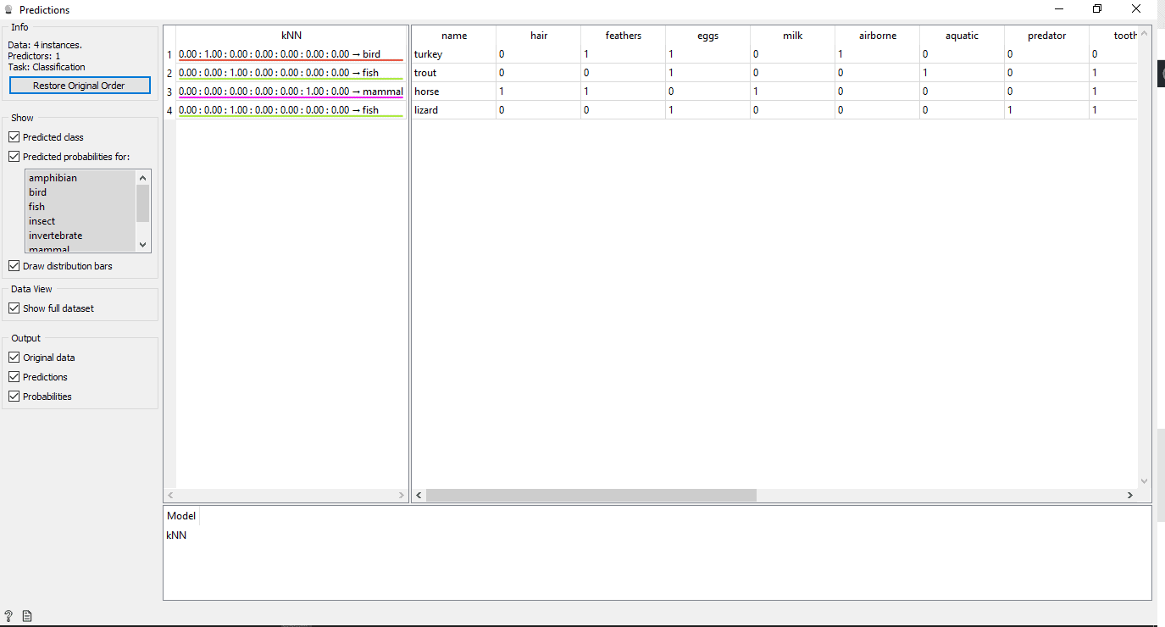Click the Predictions window title icon
Image resolution: width=1165 pixels, height=627 pixels.
pyautogui.click(x=8, y=10)
